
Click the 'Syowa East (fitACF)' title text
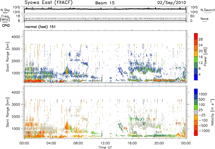[x=48, y=2]
